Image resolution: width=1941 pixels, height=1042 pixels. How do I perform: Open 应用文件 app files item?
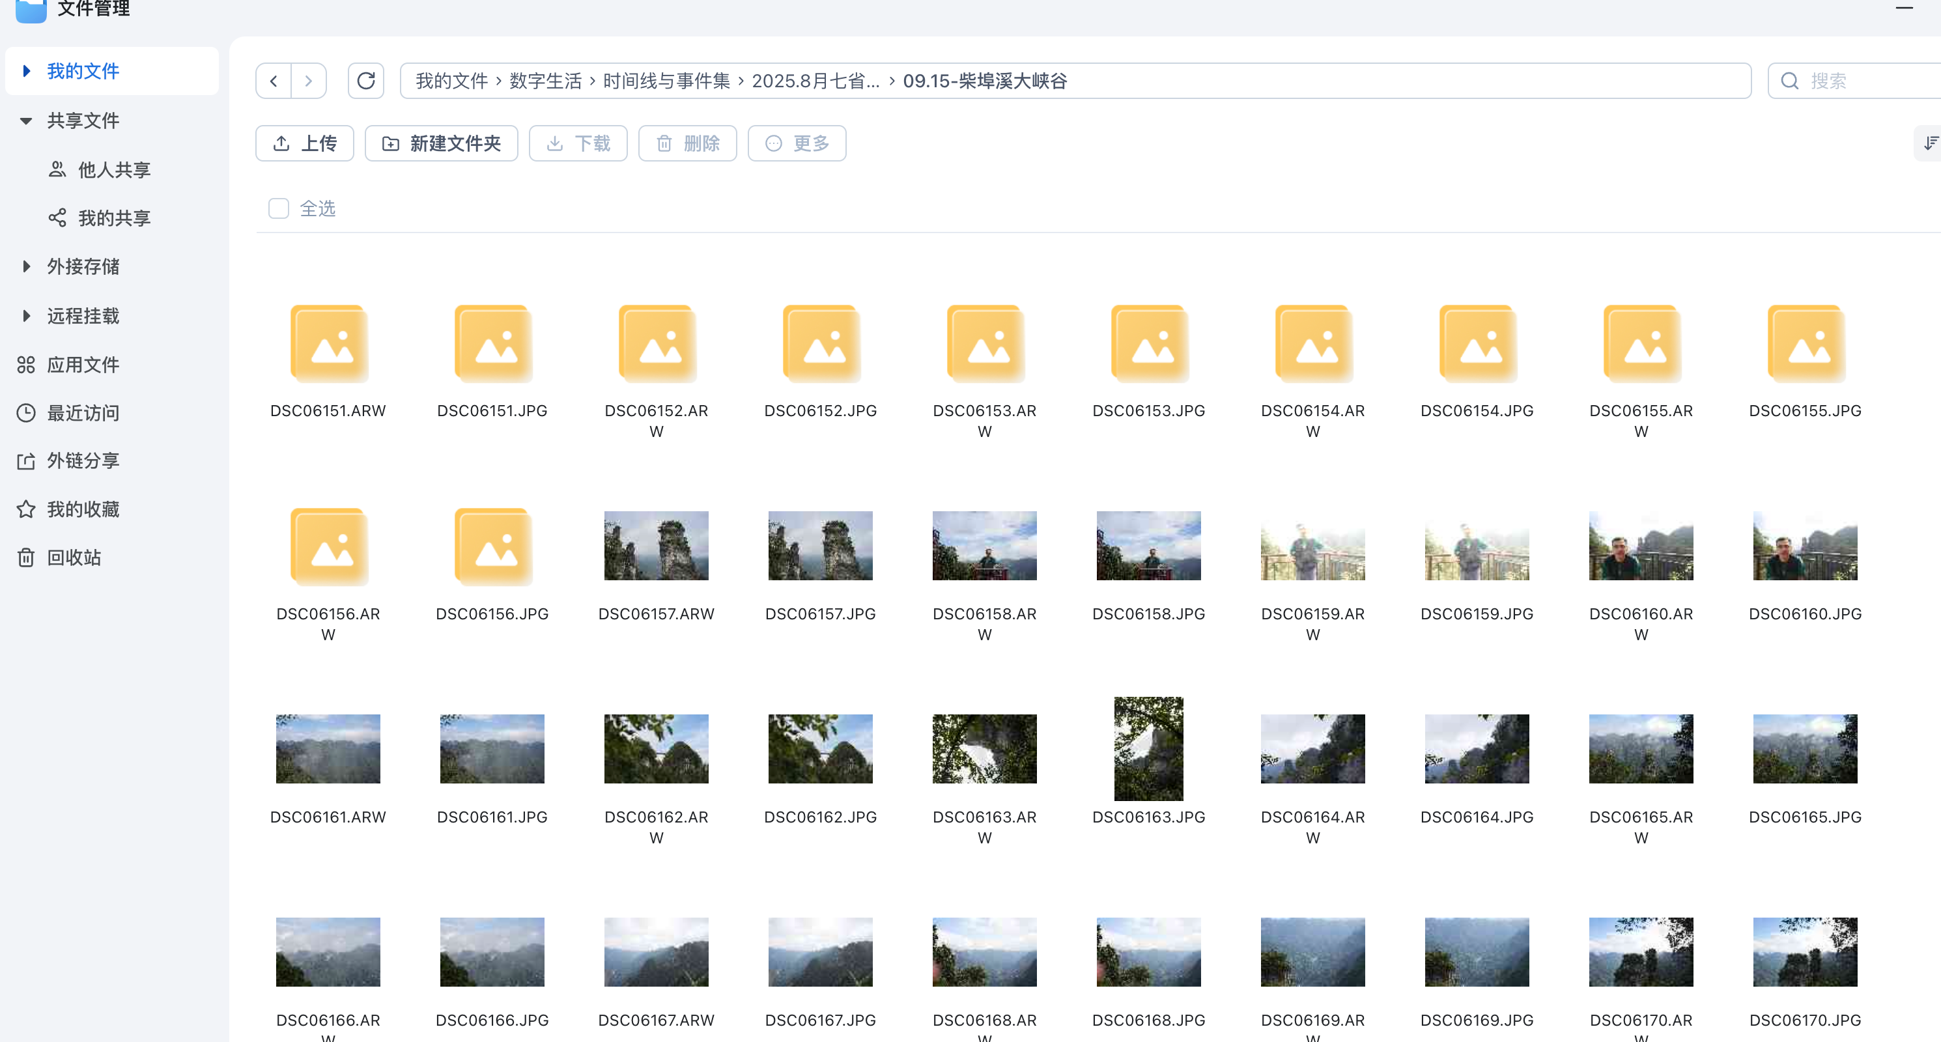(82, 365)
